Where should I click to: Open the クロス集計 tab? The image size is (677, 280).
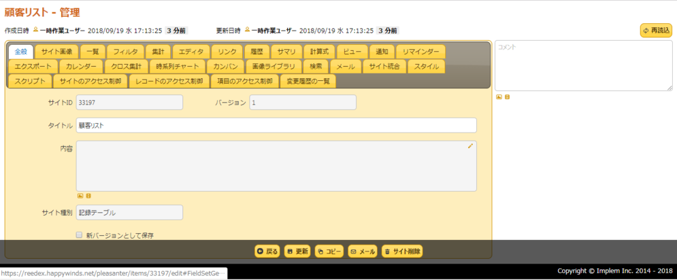pos(126,67)
